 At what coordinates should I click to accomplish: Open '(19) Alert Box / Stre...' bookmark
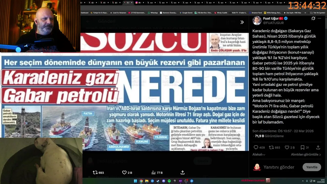pos(203,13)
